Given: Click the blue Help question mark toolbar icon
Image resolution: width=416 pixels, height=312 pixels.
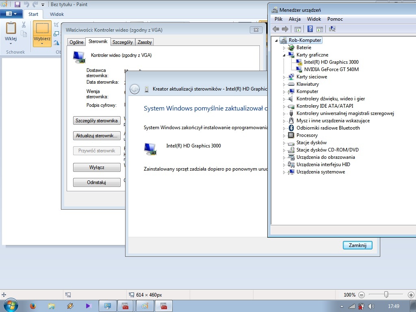Looking at the screenshot, I should click(x=310, y=29).
